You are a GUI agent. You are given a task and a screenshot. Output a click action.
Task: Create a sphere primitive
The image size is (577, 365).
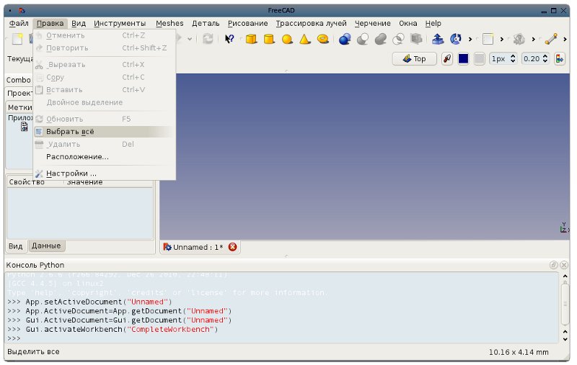287,39
